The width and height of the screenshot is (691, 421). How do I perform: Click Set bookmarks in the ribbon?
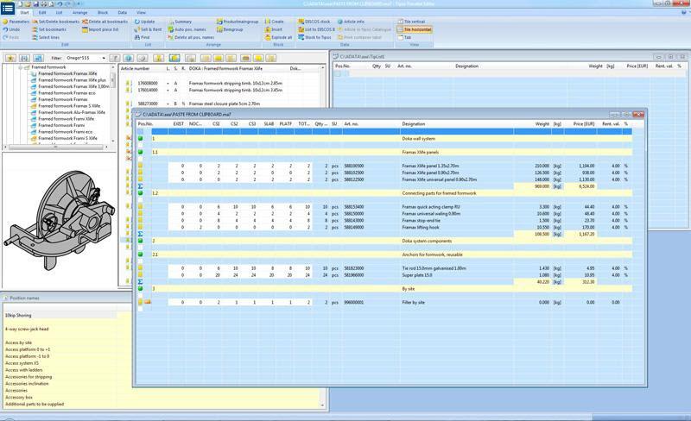click(x=49, y=29)
